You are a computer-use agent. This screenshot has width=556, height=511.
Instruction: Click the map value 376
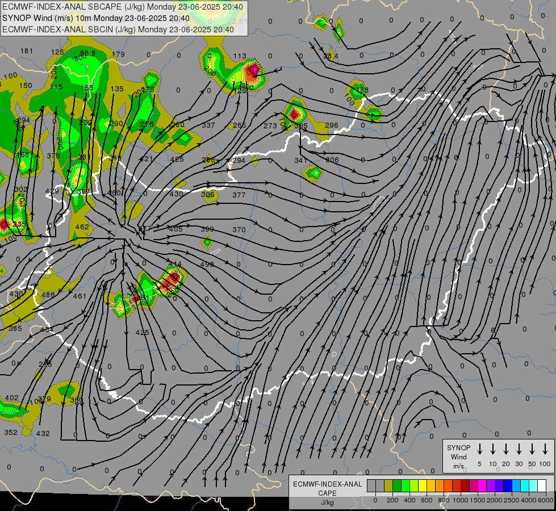[x=53, y=156]
